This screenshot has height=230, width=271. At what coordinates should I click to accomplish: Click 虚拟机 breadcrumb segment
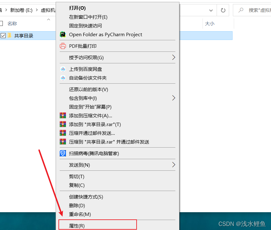click(x=48, y=10)
